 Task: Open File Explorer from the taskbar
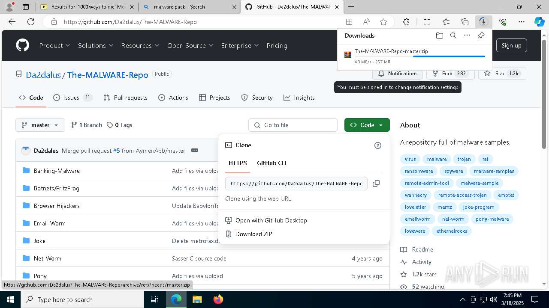pyautogui.click(x=197, y=299)
